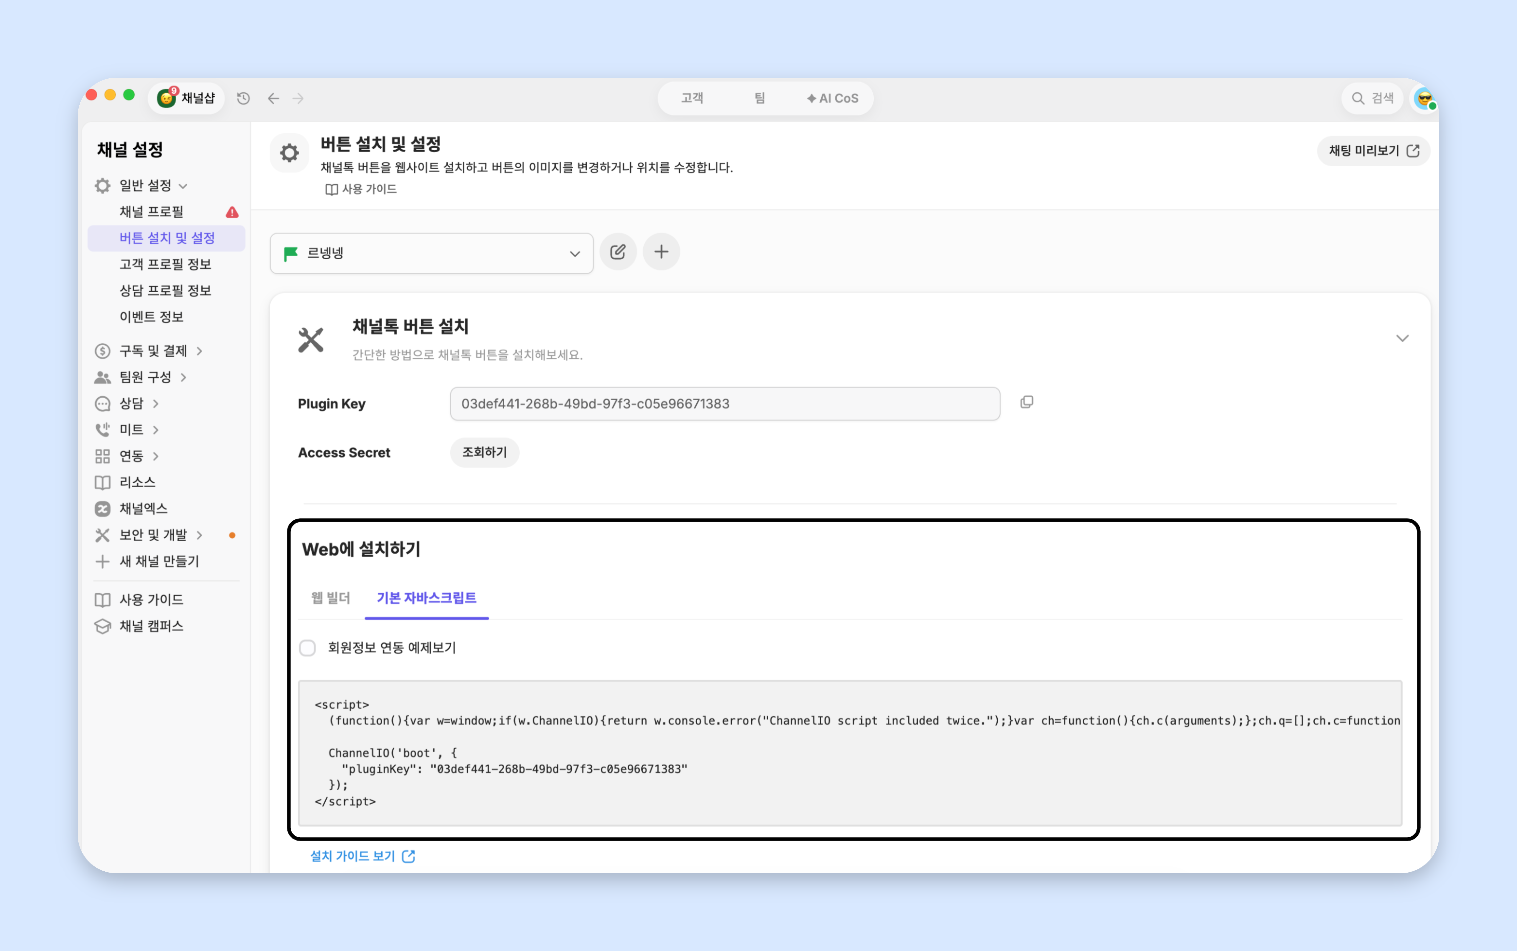Go back with the left arrow
The height and width of the screenshot is (951, 1517).
click(x=274, y=98)
